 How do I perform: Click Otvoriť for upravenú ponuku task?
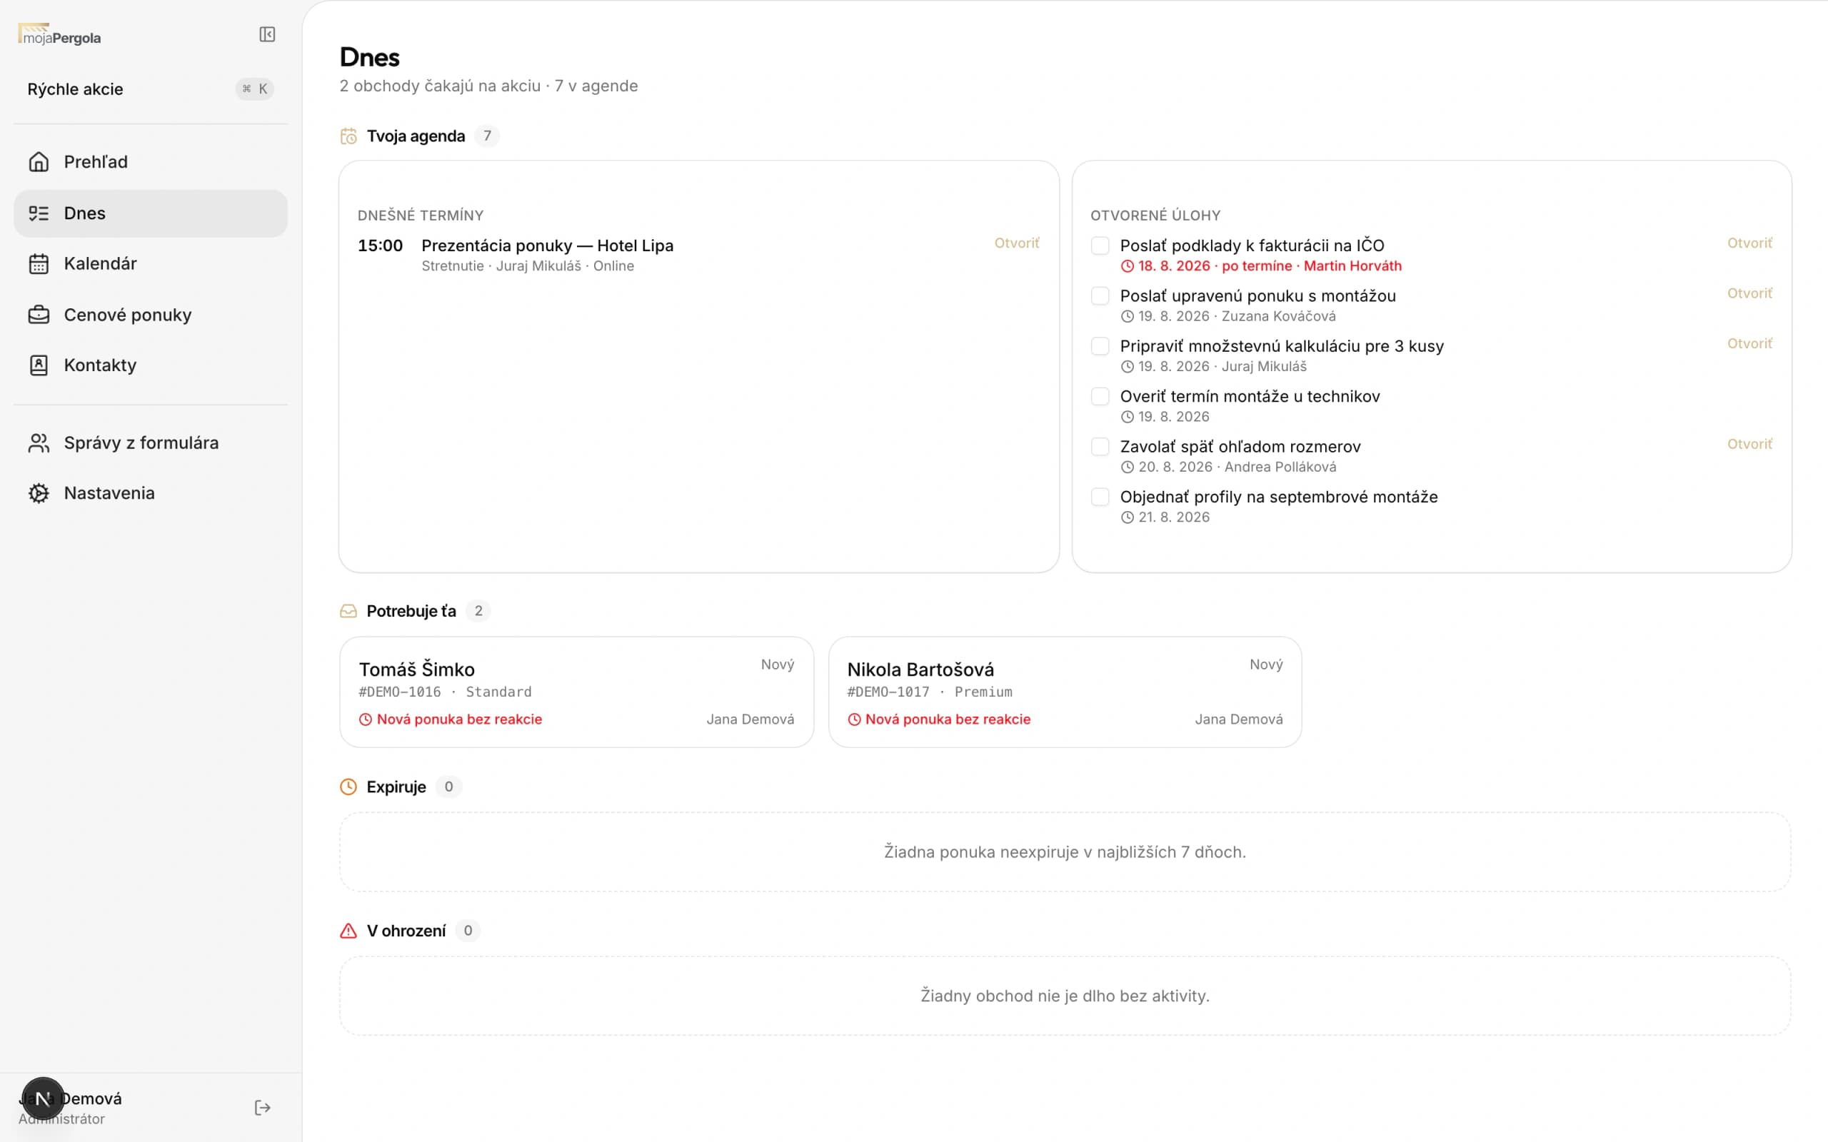pyautogui.click(x=1749, y=293)
